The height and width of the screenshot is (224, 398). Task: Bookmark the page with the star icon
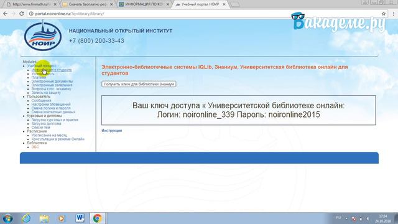(384, 14)
